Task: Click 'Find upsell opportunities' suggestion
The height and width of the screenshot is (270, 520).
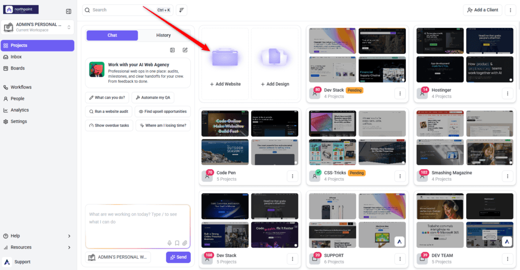Action: [x=162, y=111]
